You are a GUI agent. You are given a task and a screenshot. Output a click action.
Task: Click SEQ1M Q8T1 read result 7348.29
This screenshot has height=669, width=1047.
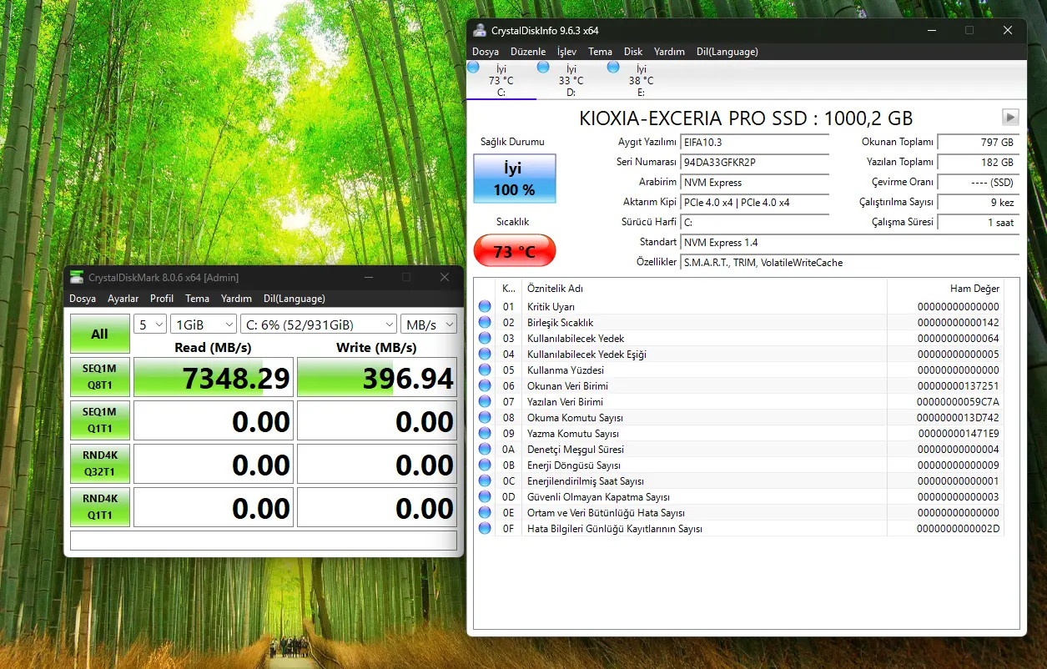tap(214, 377)
